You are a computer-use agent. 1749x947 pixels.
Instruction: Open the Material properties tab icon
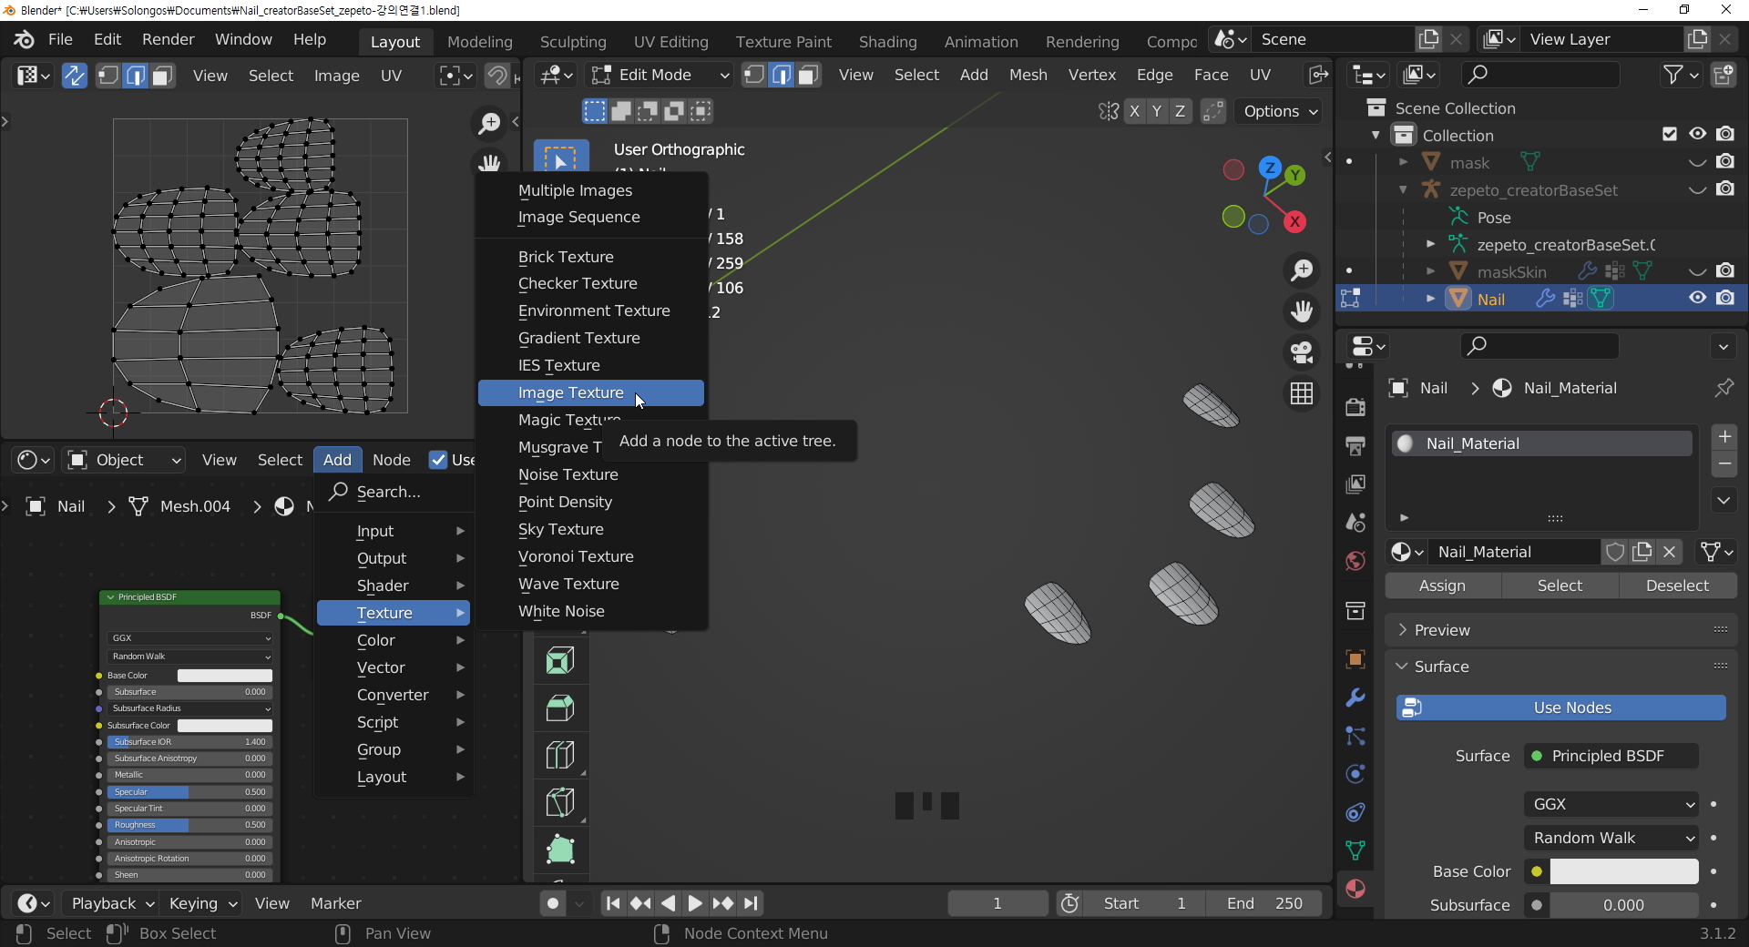1355,889
